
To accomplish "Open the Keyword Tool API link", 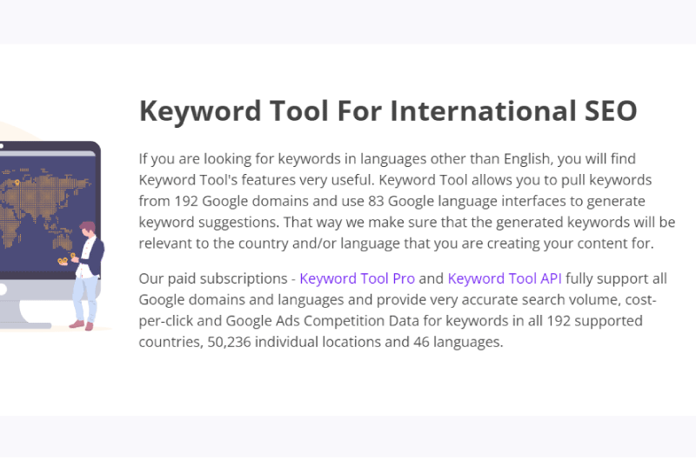I will (505, 278).
